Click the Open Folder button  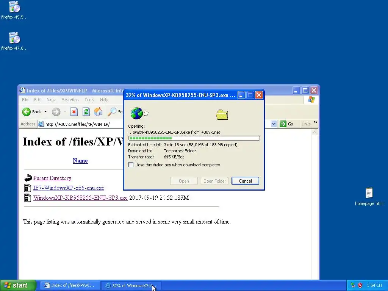pyautogui.click(x=214, y=181)
